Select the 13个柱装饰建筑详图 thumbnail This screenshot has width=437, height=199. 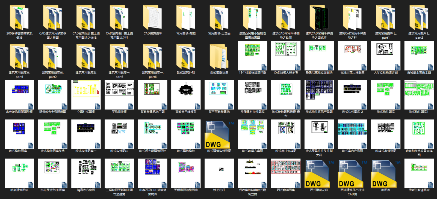click(x=252, y=56)
